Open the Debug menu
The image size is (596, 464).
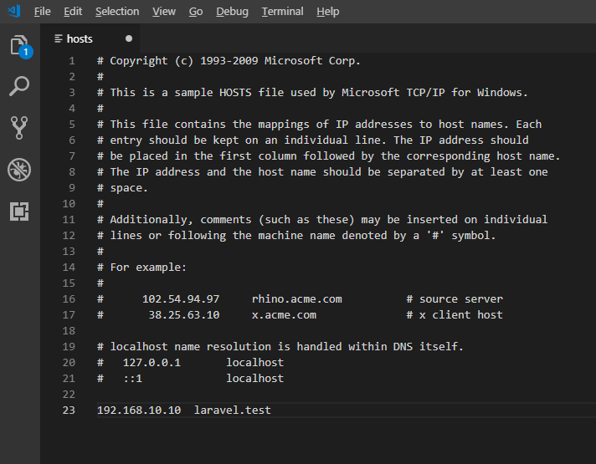[x=232, y=12]
